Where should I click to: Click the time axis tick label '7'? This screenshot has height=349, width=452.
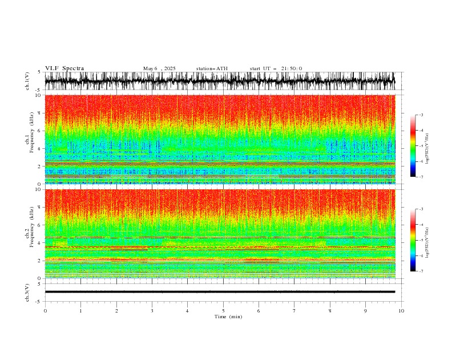point(294,311)
